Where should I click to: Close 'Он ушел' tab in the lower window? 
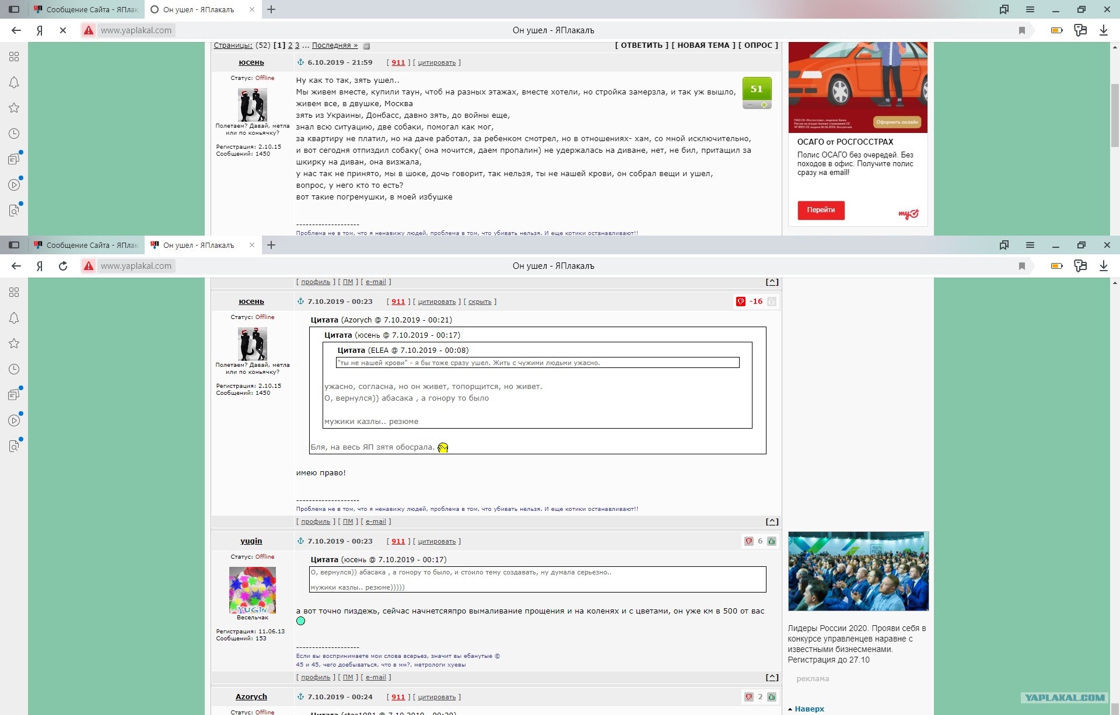pyautogui.click(x=252, y=245)
